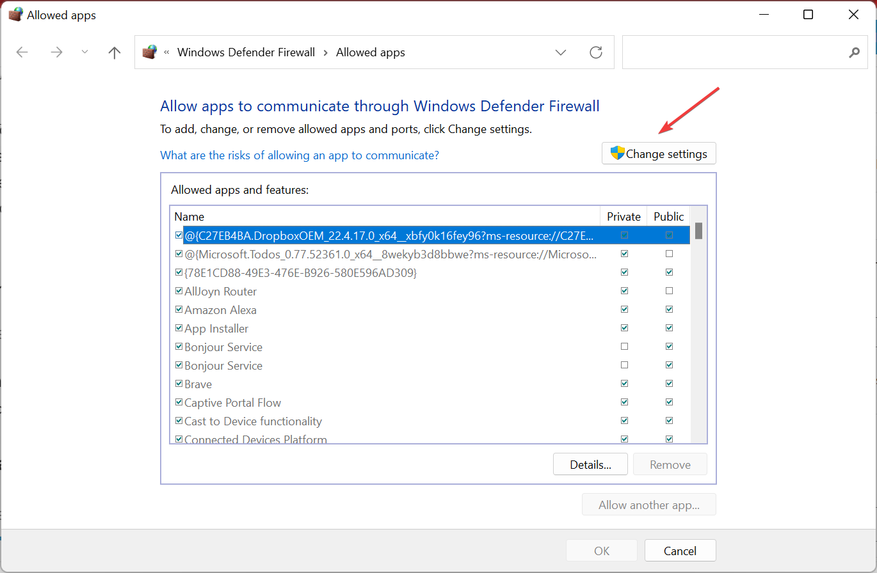The height and width of the screenshot is (573, 877).
Task: Select the AllJoyn Router row
Action: [x=430, y=292]
